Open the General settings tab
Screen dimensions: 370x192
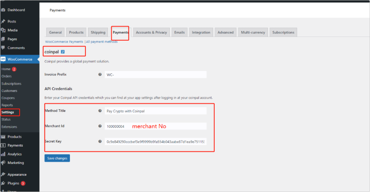(55, 32)
